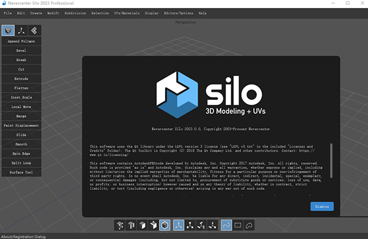Click the Slide tool button

[x=21, y=135]
